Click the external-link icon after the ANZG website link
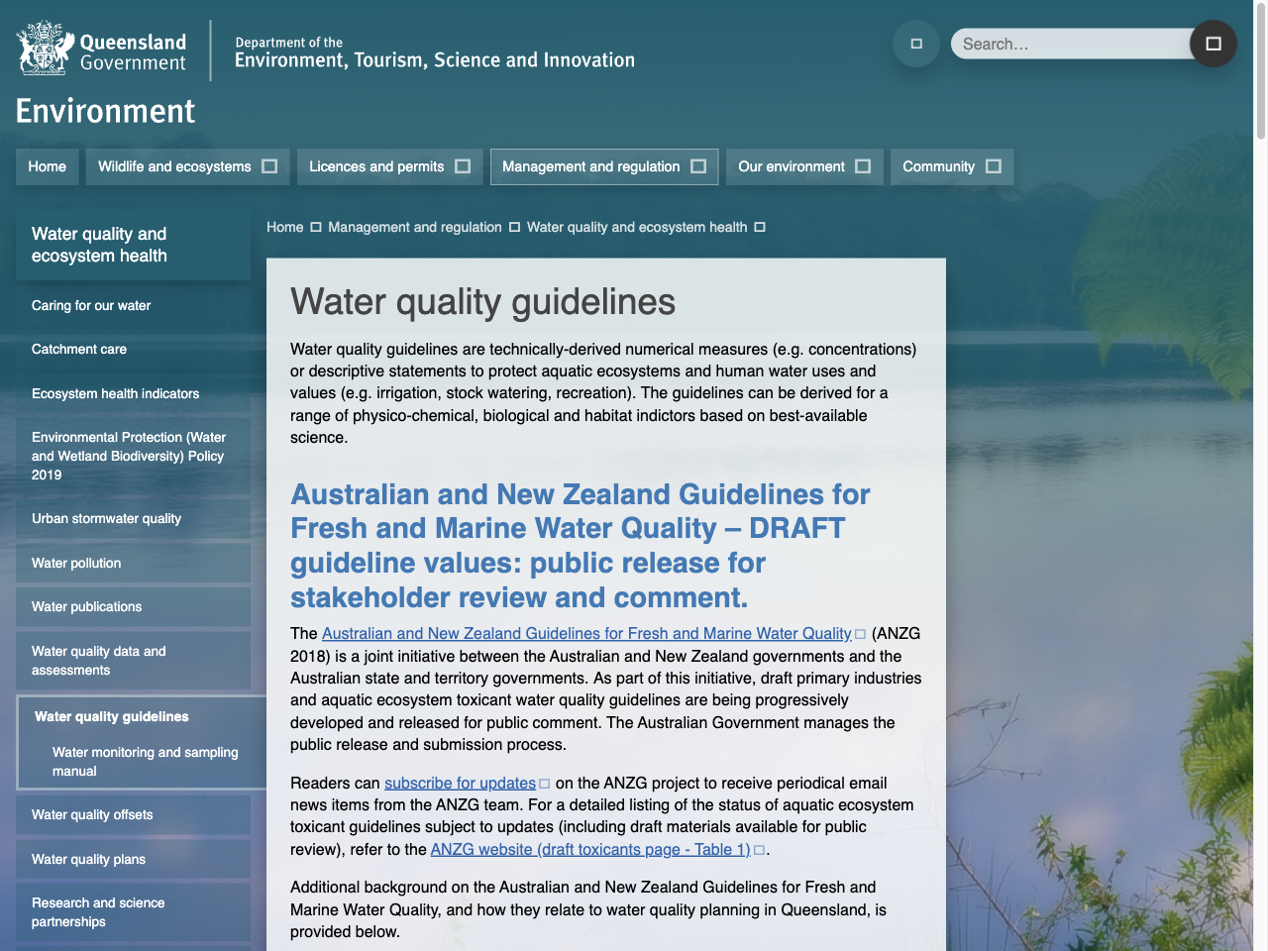The height and width of the screenshot is (951, 1268). click(x=759, y=849)
